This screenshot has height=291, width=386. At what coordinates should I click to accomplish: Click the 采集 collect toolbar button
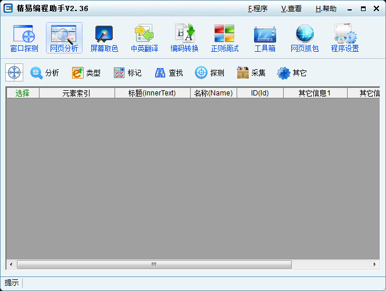tap(251, 73)
